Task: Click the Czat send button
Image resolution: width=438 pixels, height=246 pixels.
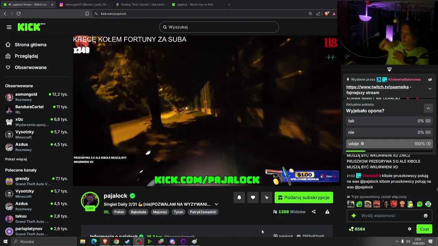Action: tap(424, 229)
